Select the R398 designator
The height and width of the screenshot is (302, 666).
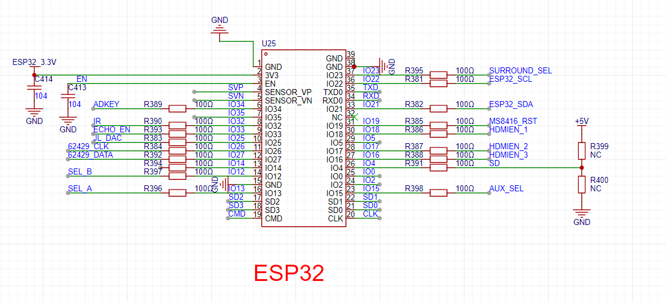tap(414, 188)
